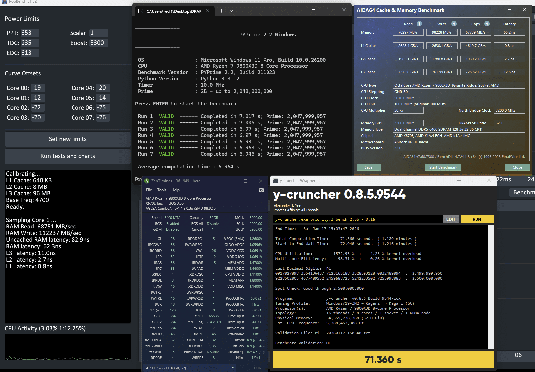Screen dimensions: 535x372
Task: Click the AIDA64 Memory Copy value 67739 MB/s
Action: tap(476, 32)
